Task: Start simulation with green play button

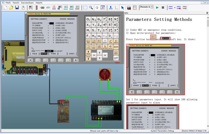Action: click(157, 7)
